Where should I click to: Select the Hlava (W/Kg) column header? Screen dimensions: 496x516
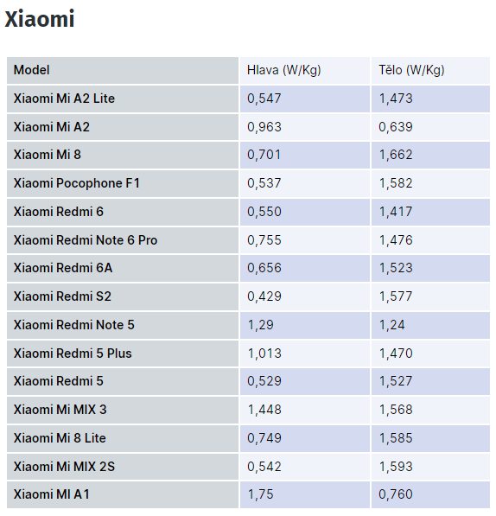tap(305, 70)
